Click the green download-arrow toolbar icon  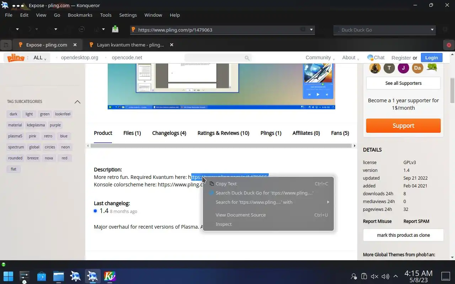(x=115, y=29)
